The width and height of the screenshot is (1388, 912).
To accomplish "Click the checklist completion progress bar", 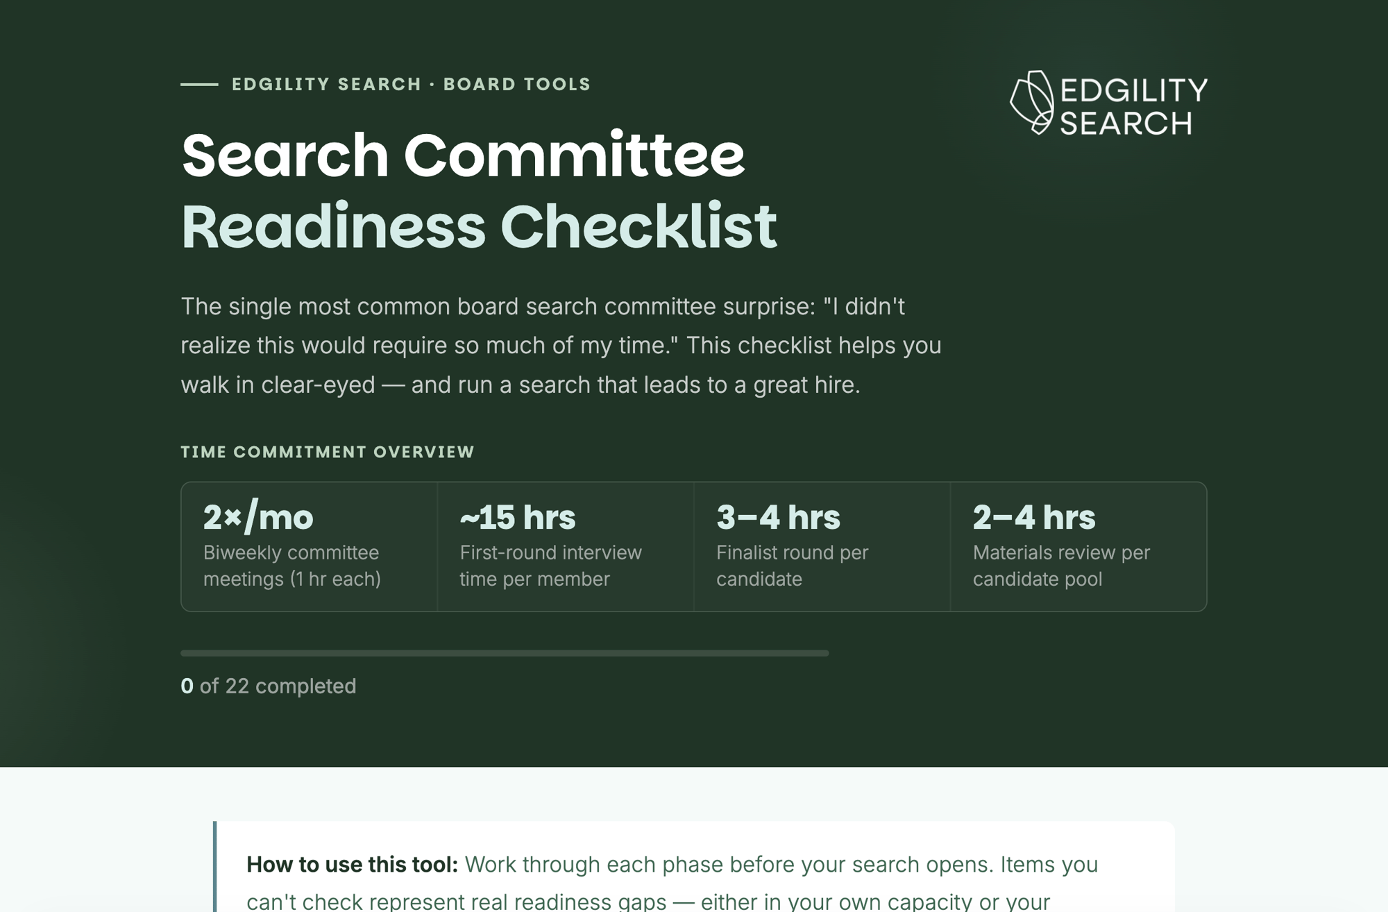I will coord(505,653).
